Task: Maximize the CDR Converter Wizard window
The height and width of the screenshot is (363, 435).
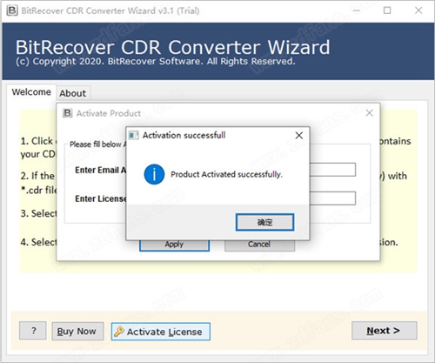Action: (x=387, y=10)
